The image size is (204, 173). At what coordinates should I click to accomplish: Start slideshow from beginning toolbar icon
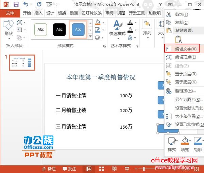coord(49,4)
